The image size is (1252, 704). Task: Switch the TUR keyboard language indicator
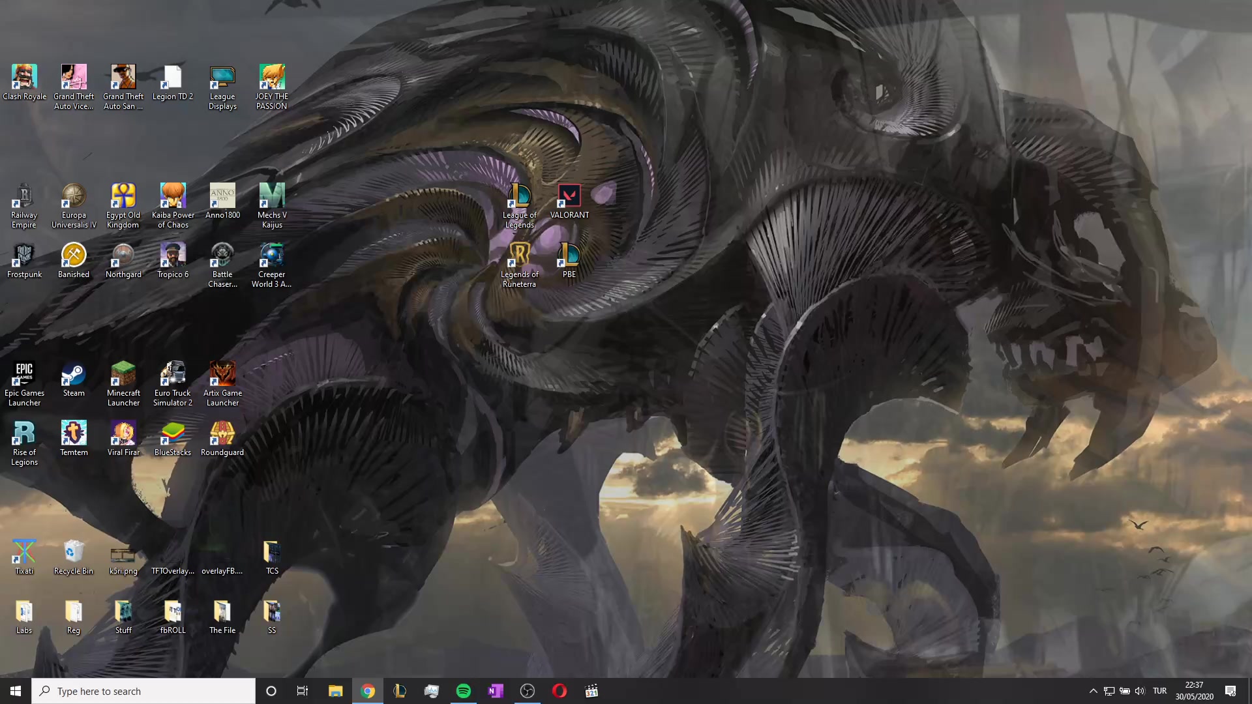coord(1159,691)
